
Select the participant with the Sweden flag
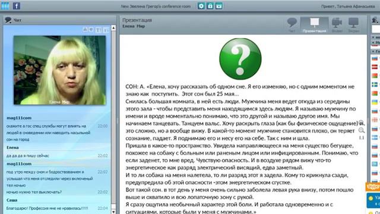tap(375, 84)
